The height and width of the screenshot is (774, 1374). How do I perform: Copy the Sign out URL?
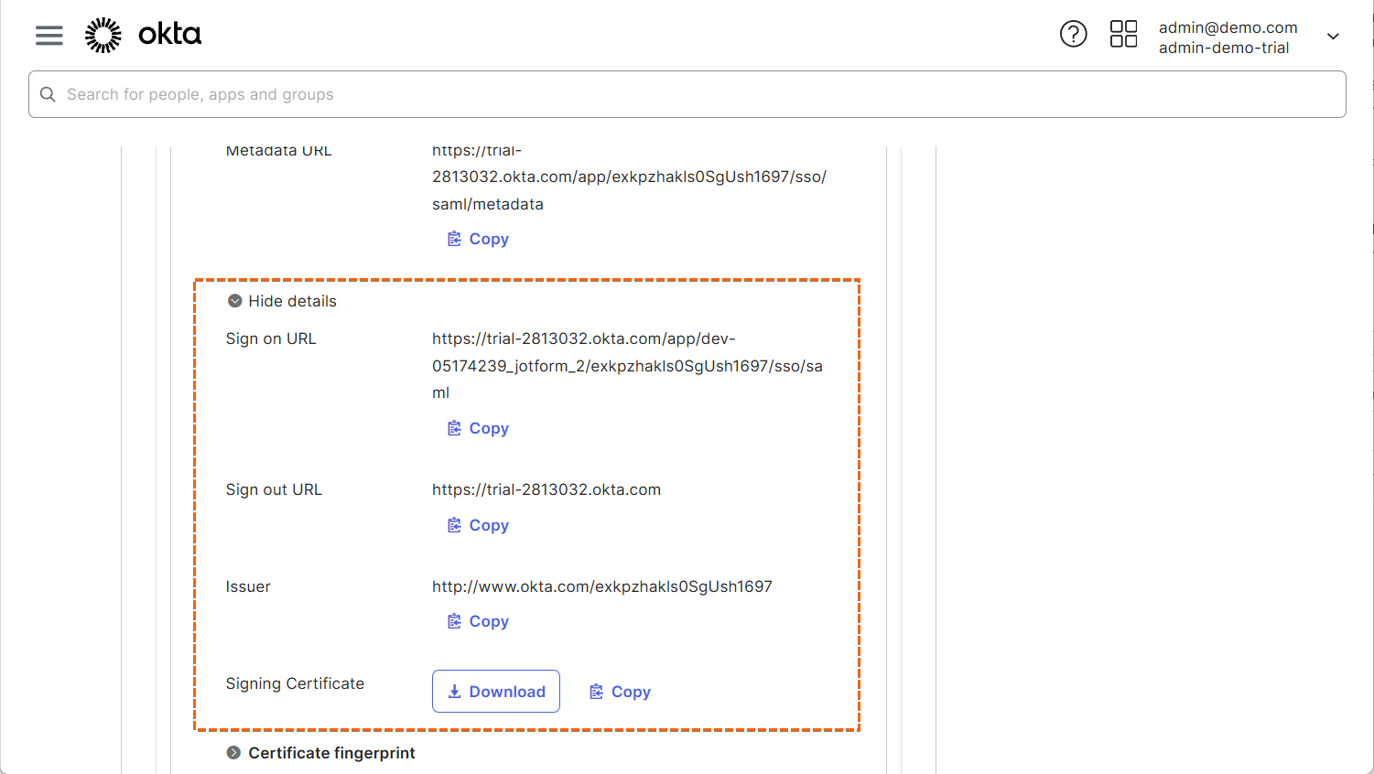[478, 525]
